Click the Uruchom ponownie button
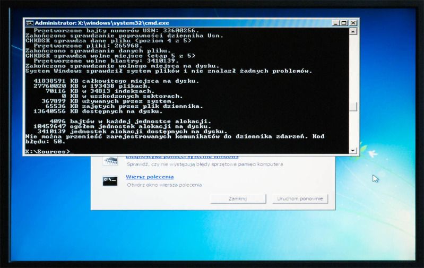The image size is (424, 268). pyautogui.click(x=300, y=199)
